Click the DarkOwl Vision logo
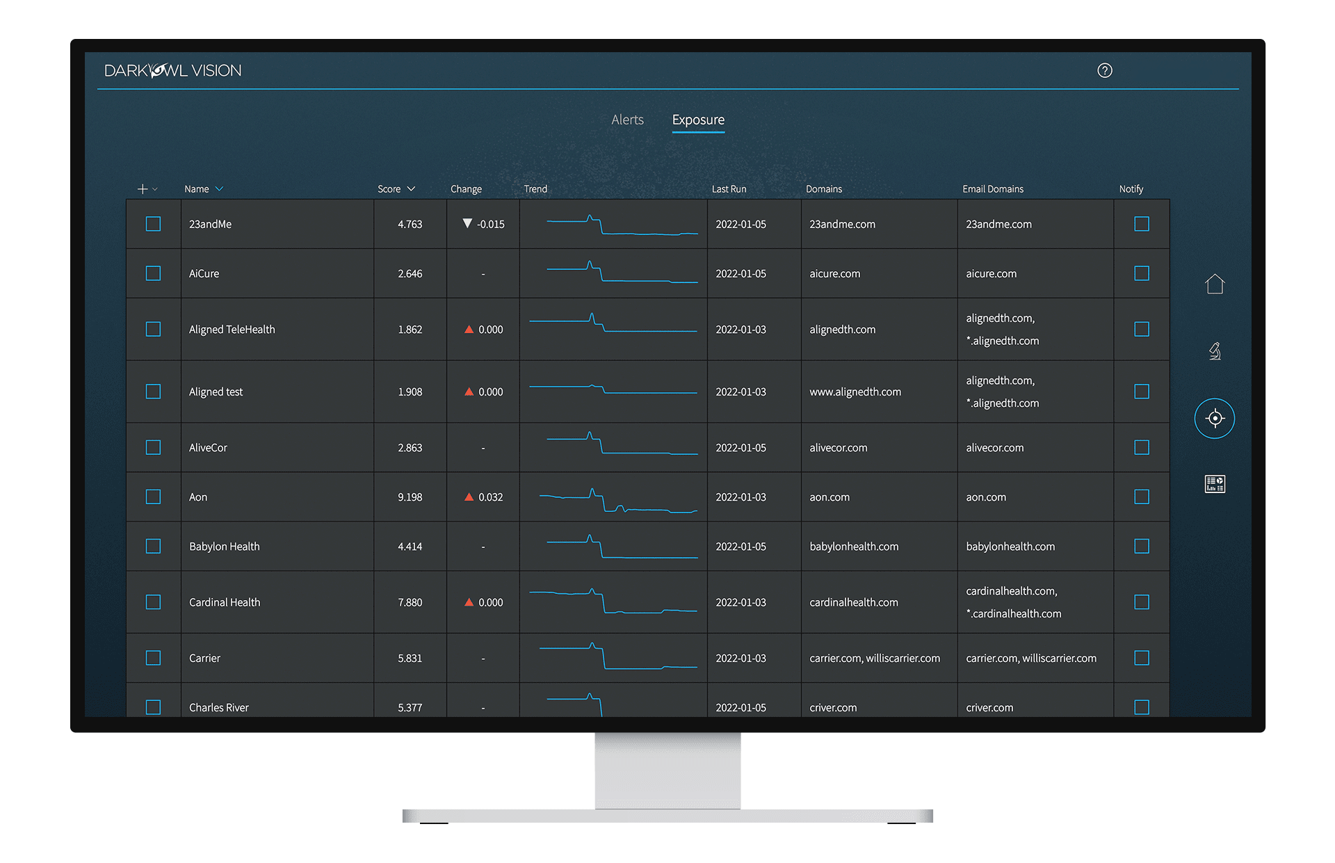The width and height of the screenshot is (1335, 863). (x=172, y=70)
